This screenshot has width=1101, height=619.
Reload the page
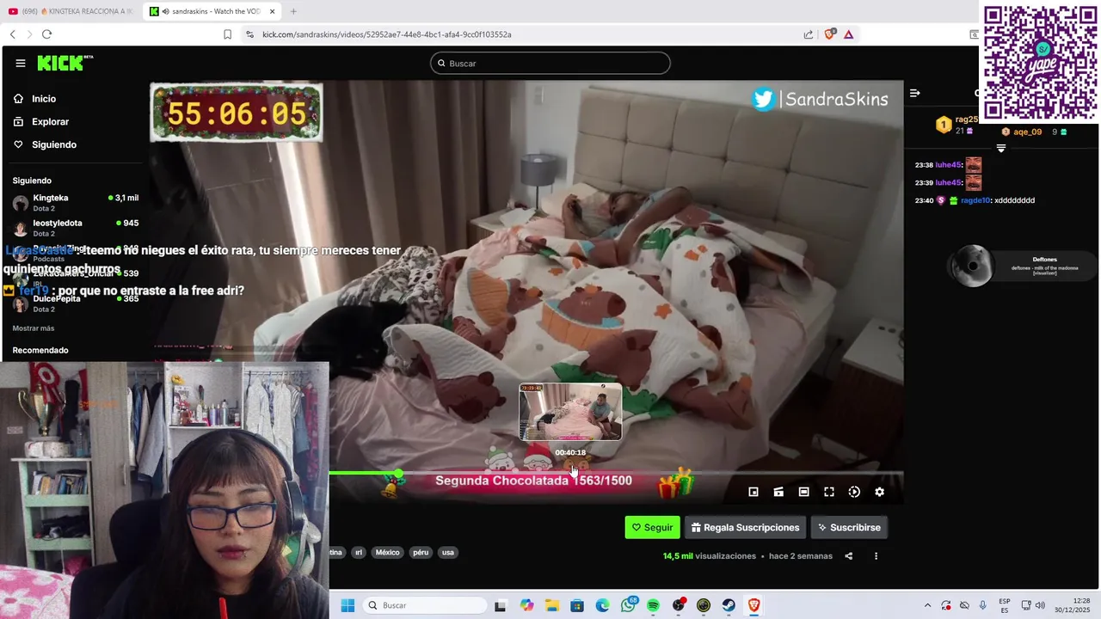pyautogui.click(x=46, y=34)
